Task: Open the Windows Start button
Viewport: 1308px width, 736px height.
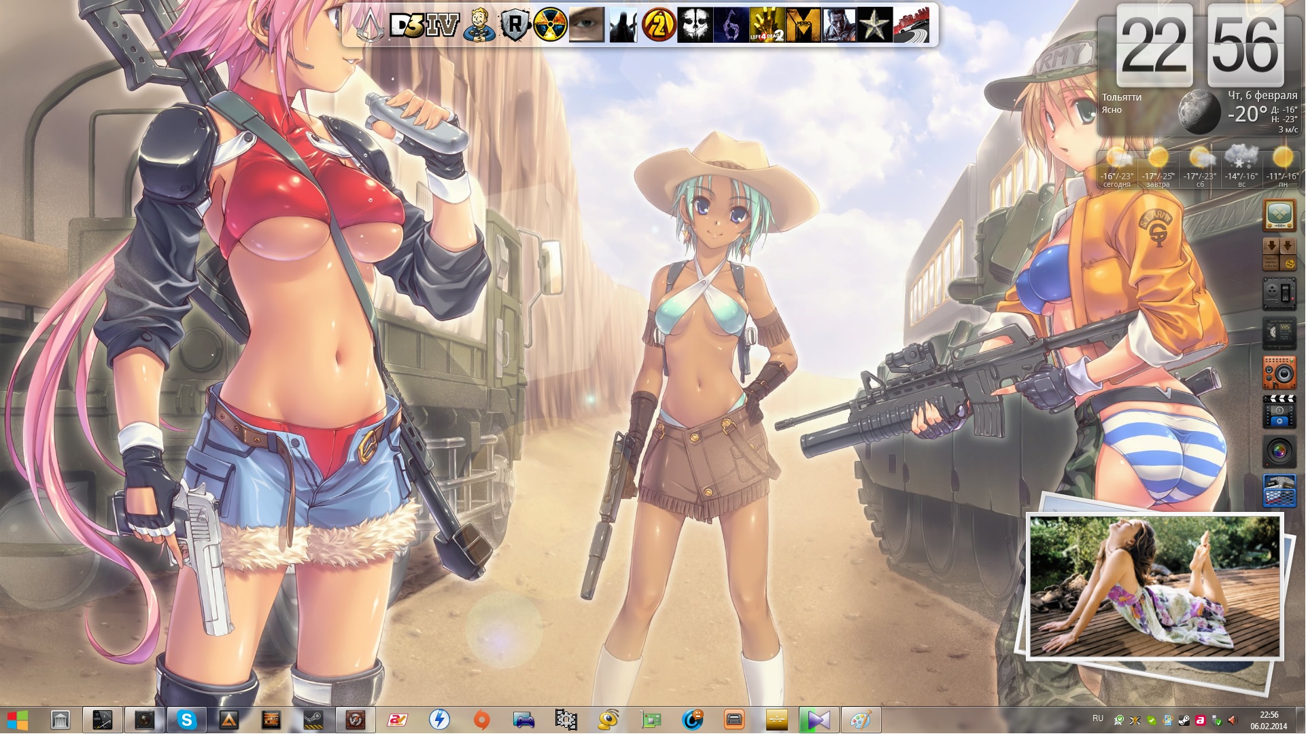Action: [17, 721]
